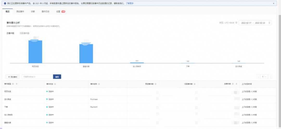Select the 支付完成 row in the table
This screenshot has height=129, width=281.
click(139, 99)
